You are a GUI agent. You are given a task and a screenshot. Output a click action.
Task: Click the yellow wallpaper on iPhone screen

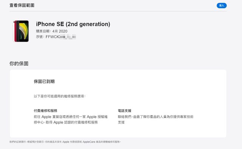[x=23, y=31]
